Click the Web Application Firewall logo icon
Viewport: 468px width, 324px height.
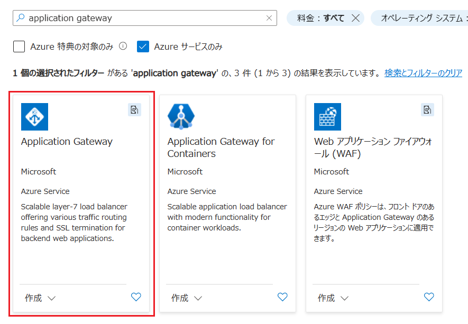pos(327,117)
